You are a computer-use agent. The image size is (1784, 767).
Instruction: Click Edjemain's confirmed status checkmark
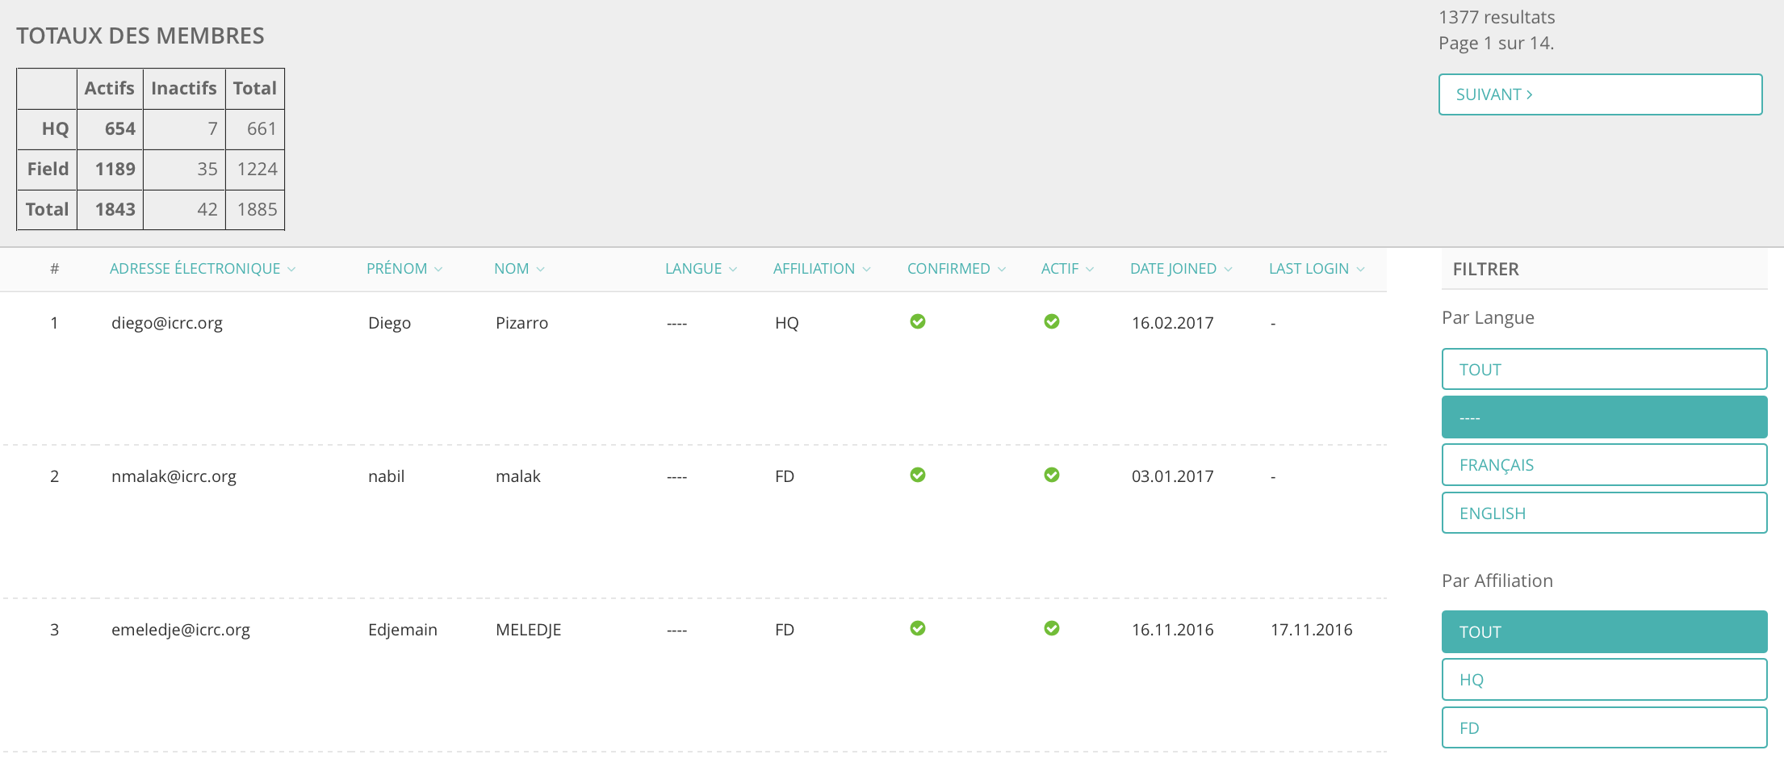pyautogui.click(x=917, y=628)
